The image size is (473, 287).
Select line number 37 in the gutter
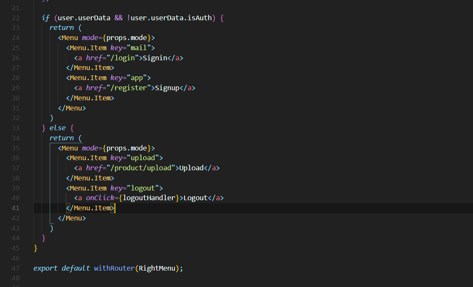pos(16,168)
